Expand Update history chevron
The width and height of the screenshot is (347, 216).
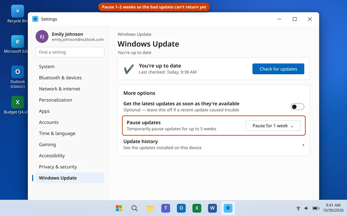tap(303, 145)
